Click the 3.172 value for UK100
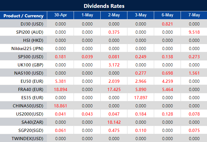This screenshot has width=207, height=142. click(x=114, y=65)
